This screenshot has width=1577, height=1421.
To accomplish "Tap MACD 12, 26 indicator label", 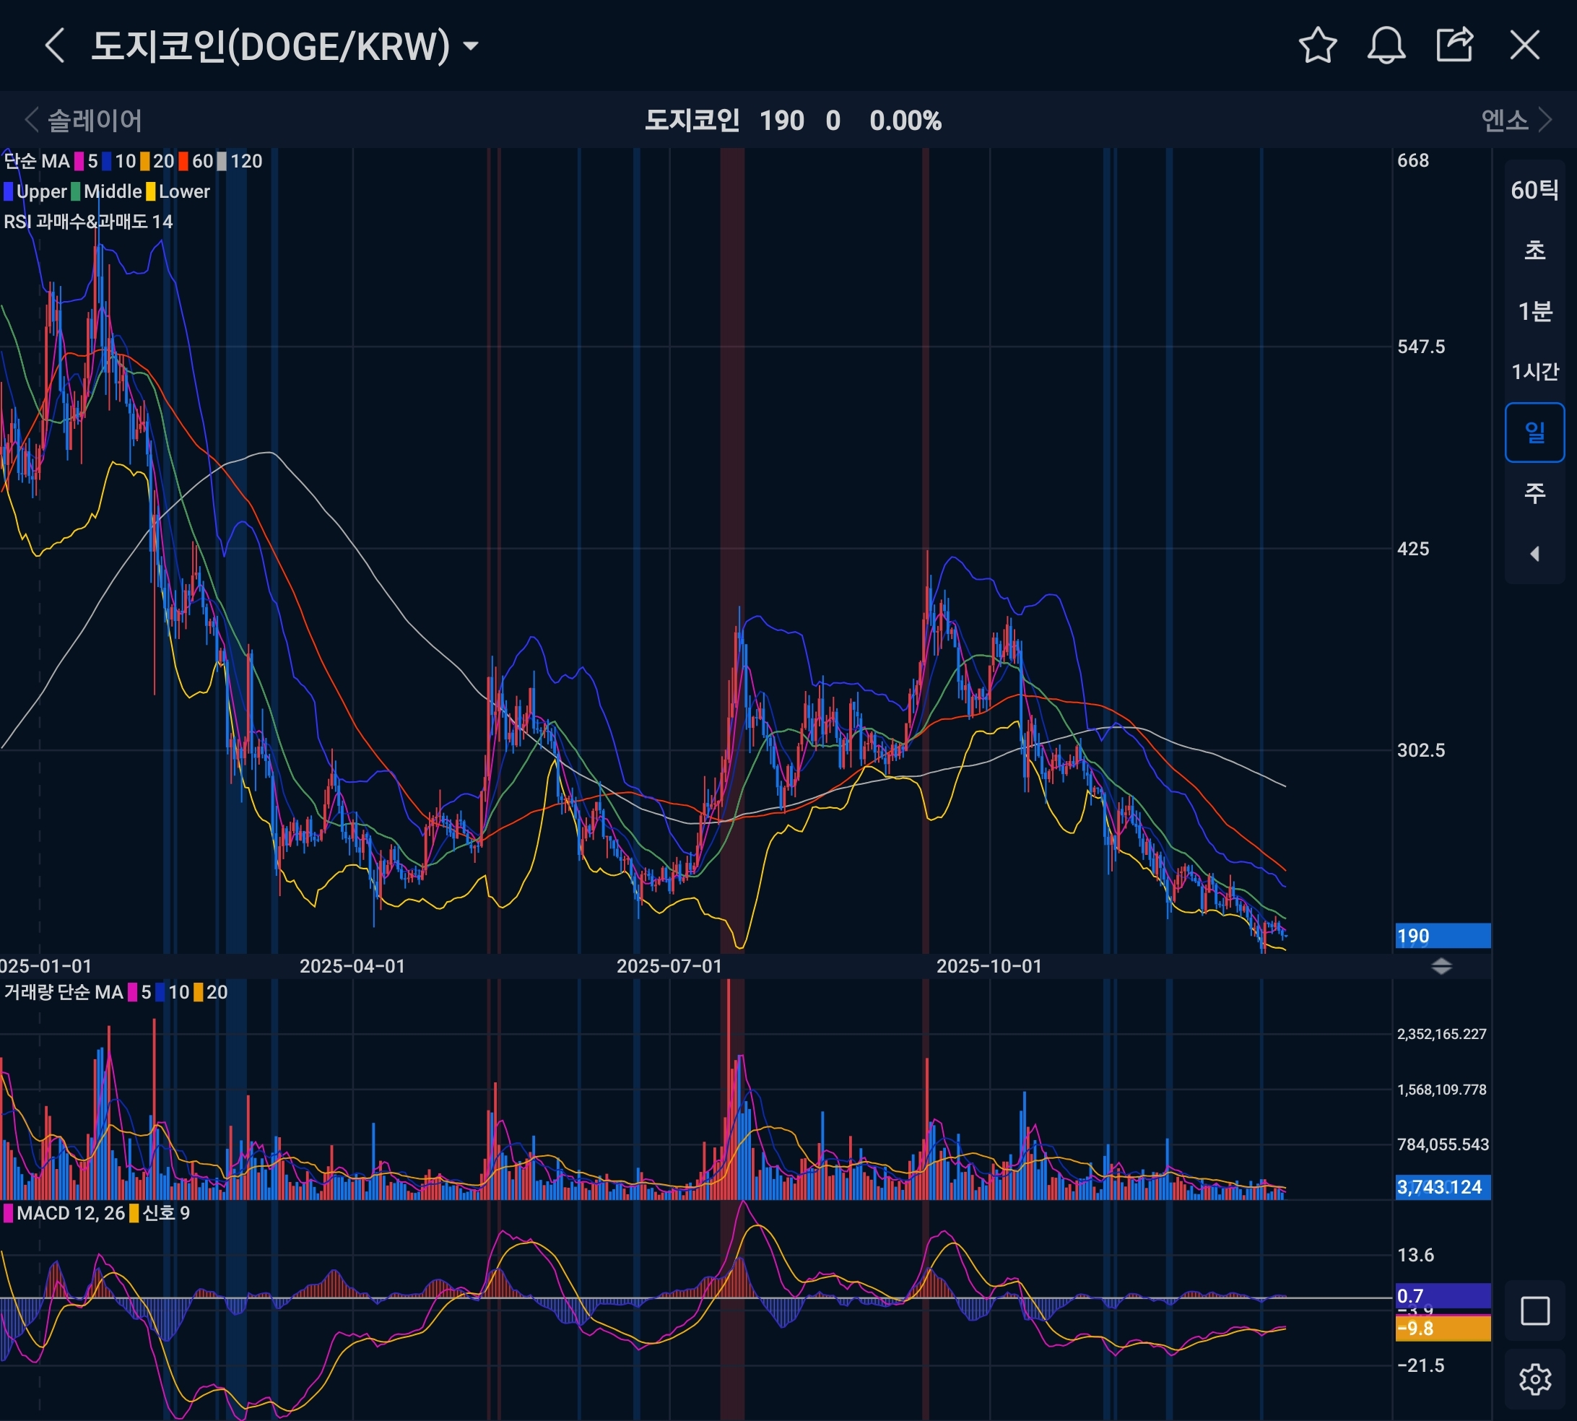I will 70,1212.
